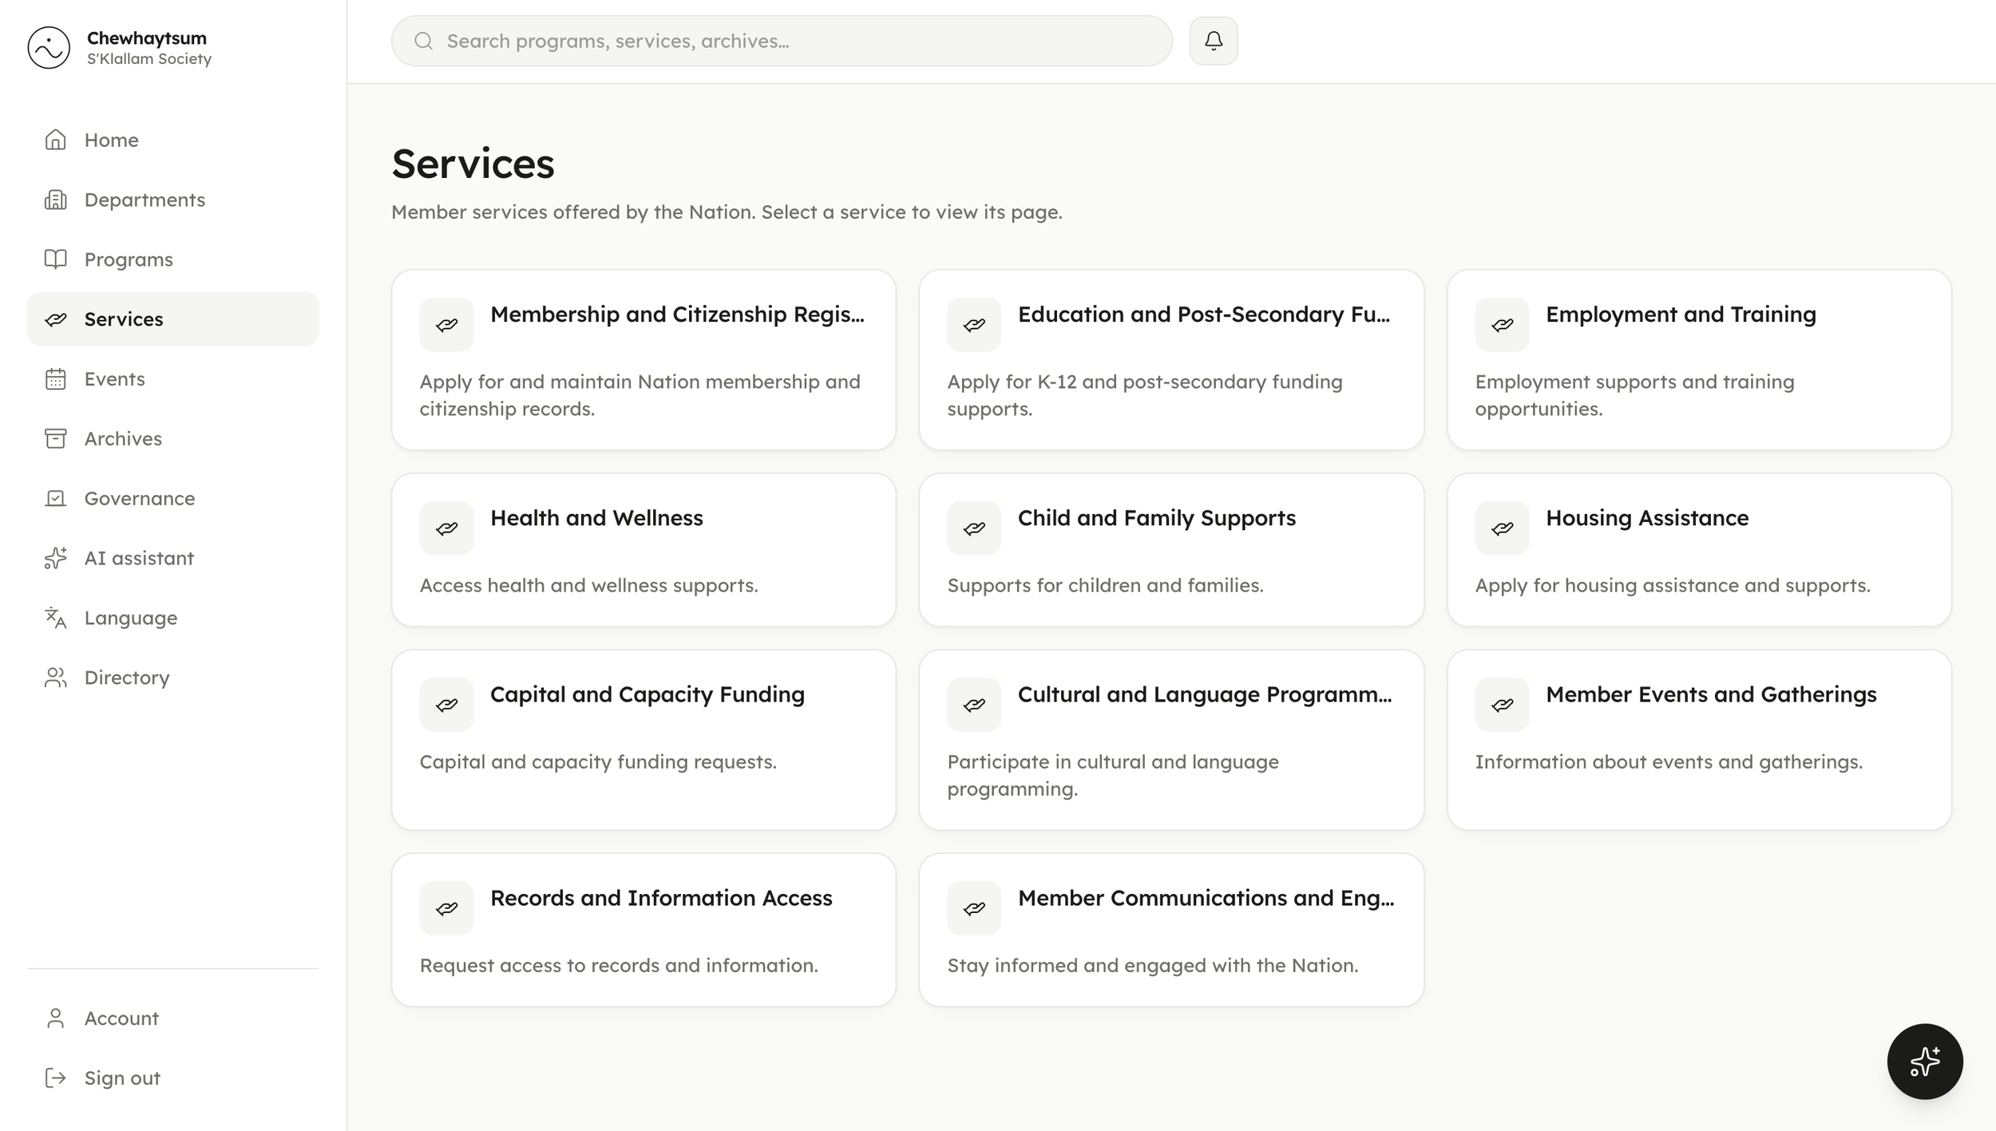Open the floating AI sparkle button
The image size is (1996, 1131).
[x=1925, y=1062]
